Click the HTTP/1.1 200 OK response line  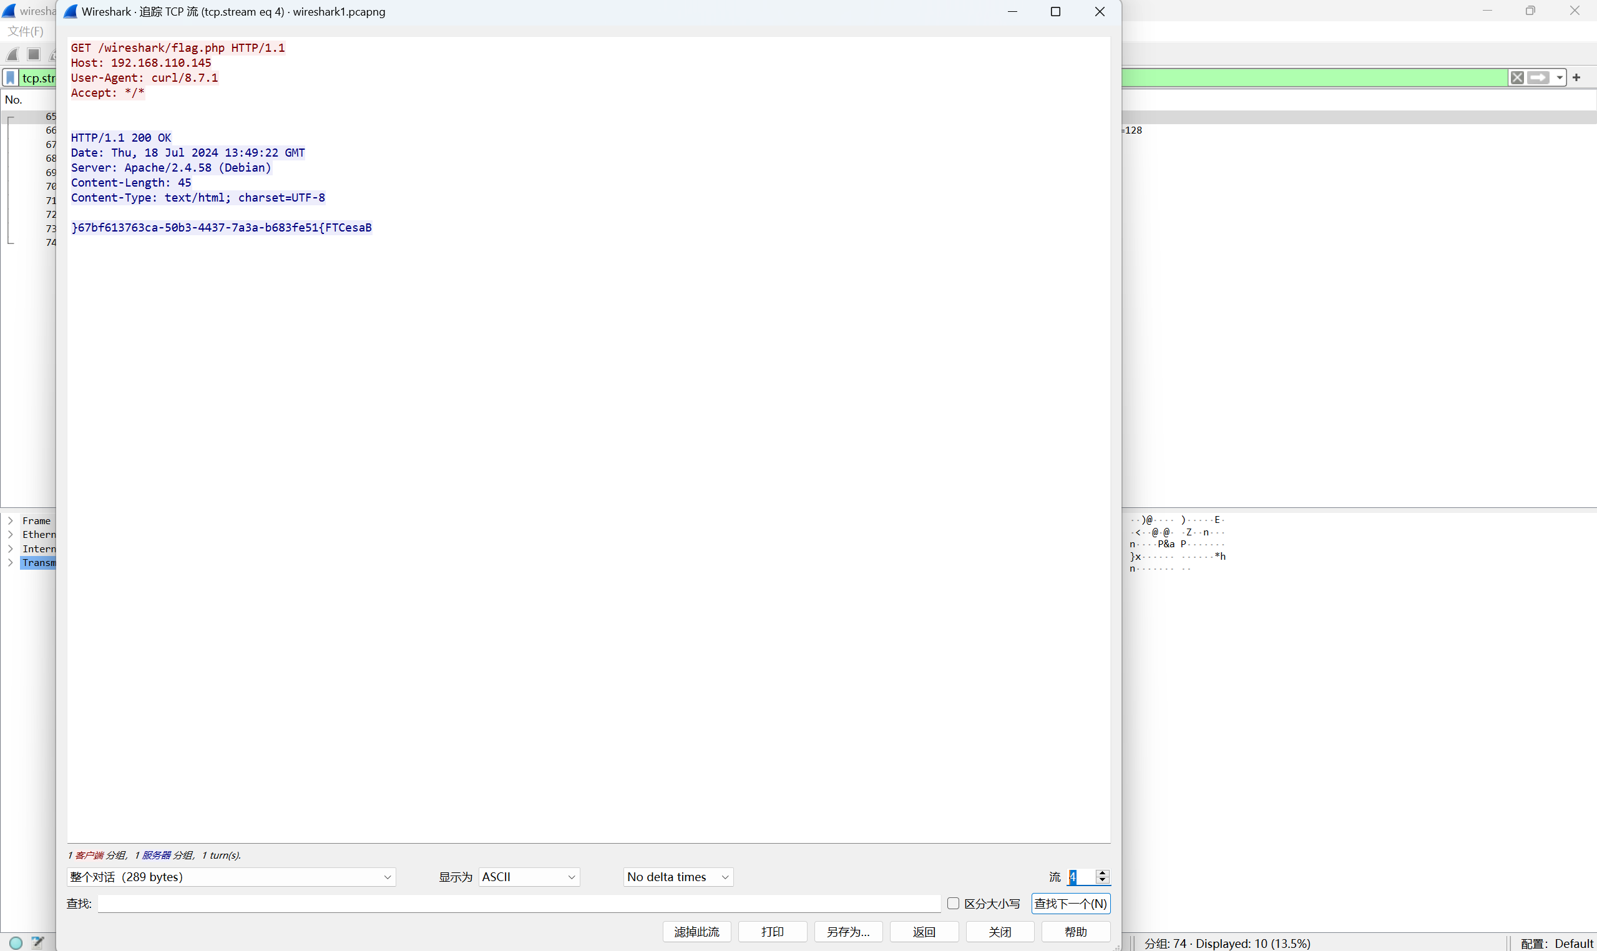point(121,138)
